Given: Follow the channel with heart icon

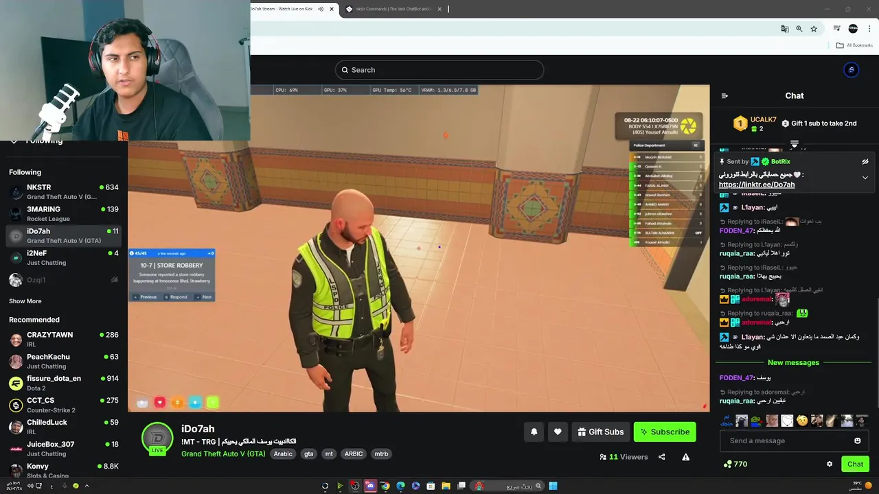Looking at the screenshot, I should click(x=558, y=432).
